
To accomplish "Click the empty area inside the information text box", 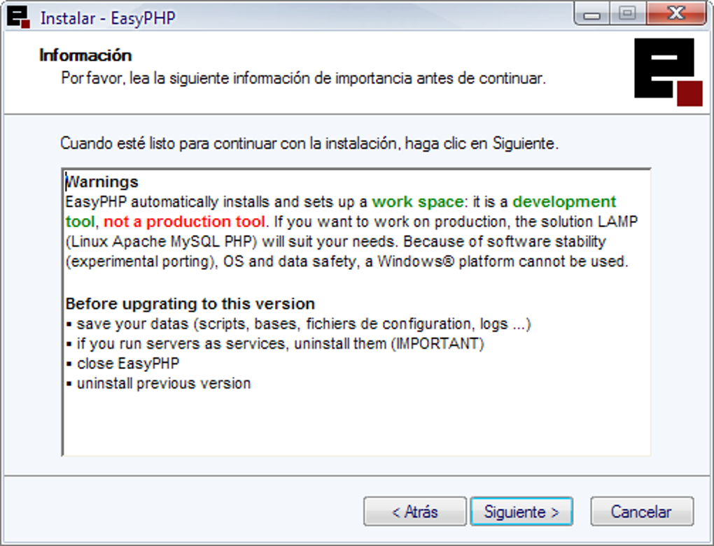I will [x=357, y=423].
